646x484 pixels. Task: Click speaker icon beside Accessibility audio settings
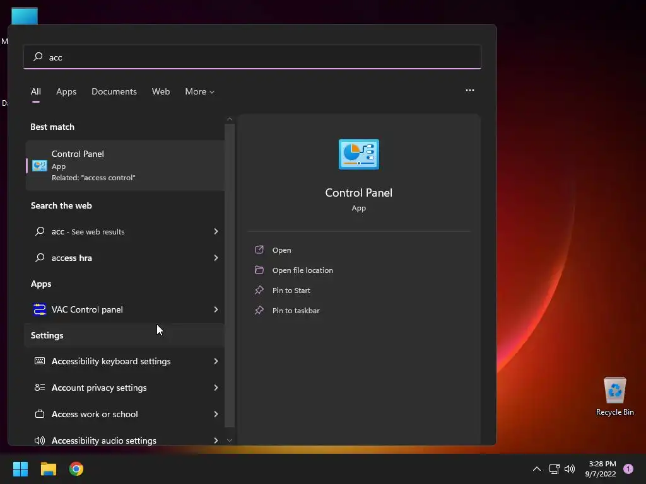coord(40,441)
